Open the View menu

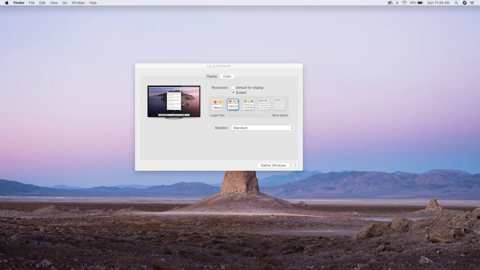tap(54, 3)
